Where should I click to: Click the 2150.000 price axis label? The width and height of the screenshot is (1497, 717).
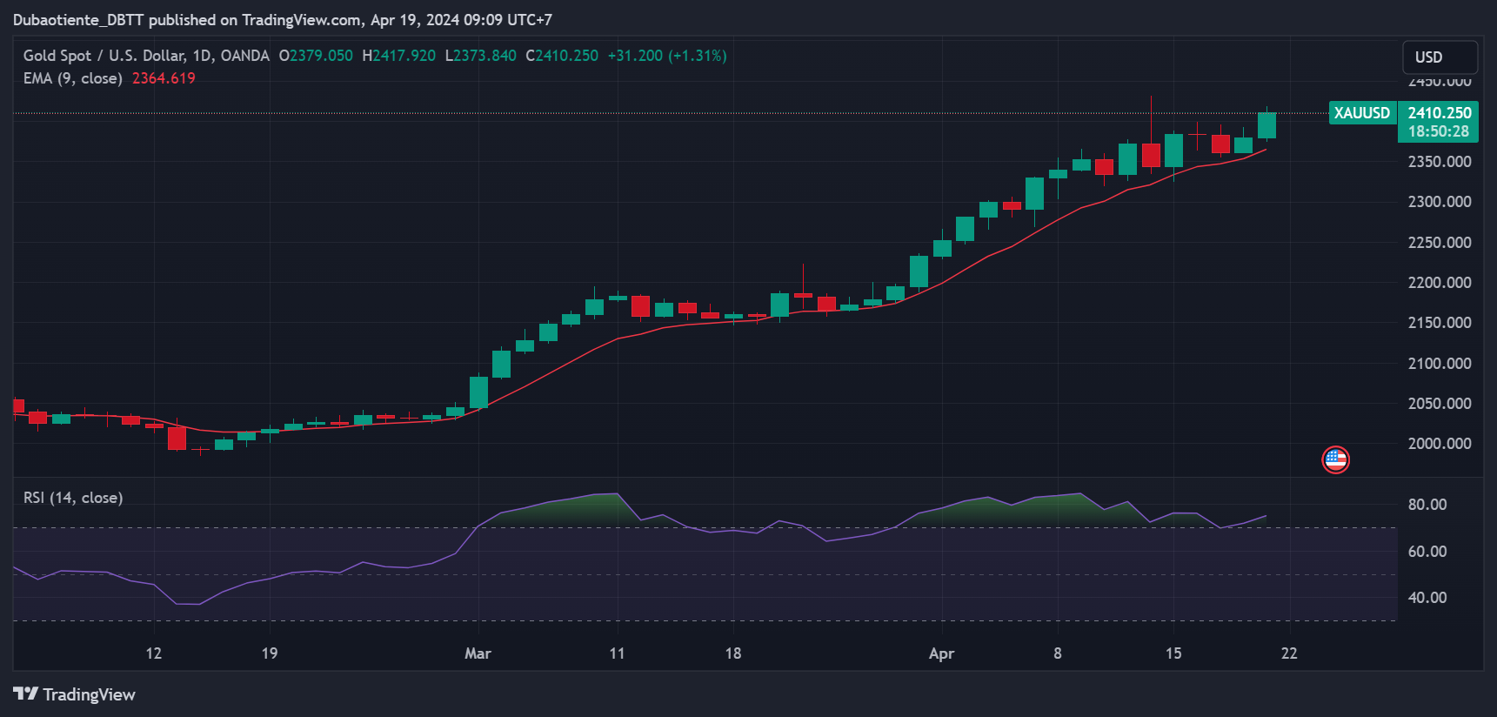coord(1440,323)
